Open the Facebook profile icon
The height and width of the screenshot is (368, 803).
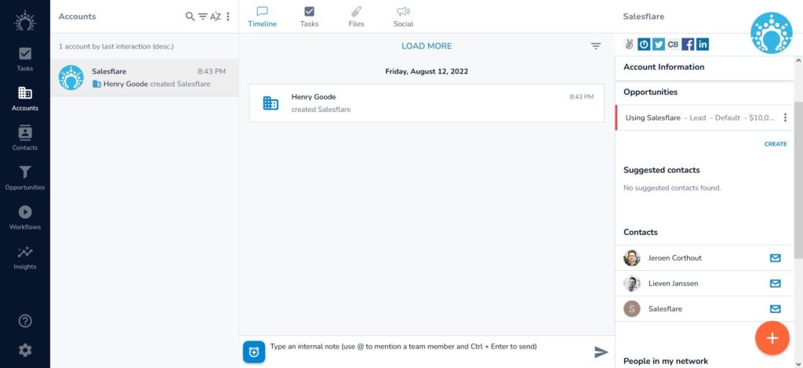(x=688, y=45)
